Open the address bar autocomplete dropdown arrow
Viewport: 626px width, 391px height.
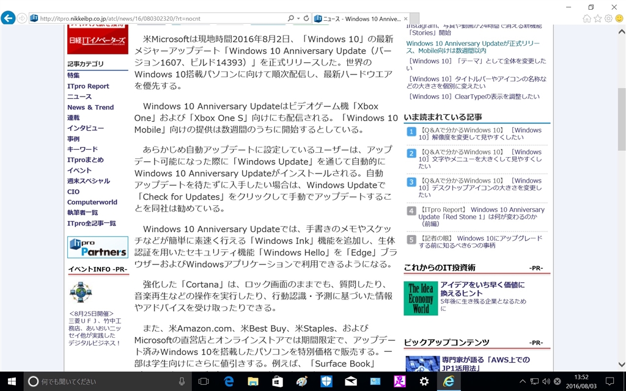pyautogui.click(x=298, y=18)
